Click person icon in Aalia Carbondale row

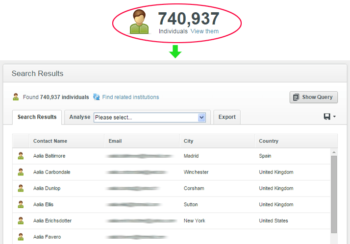pos(21,172)
